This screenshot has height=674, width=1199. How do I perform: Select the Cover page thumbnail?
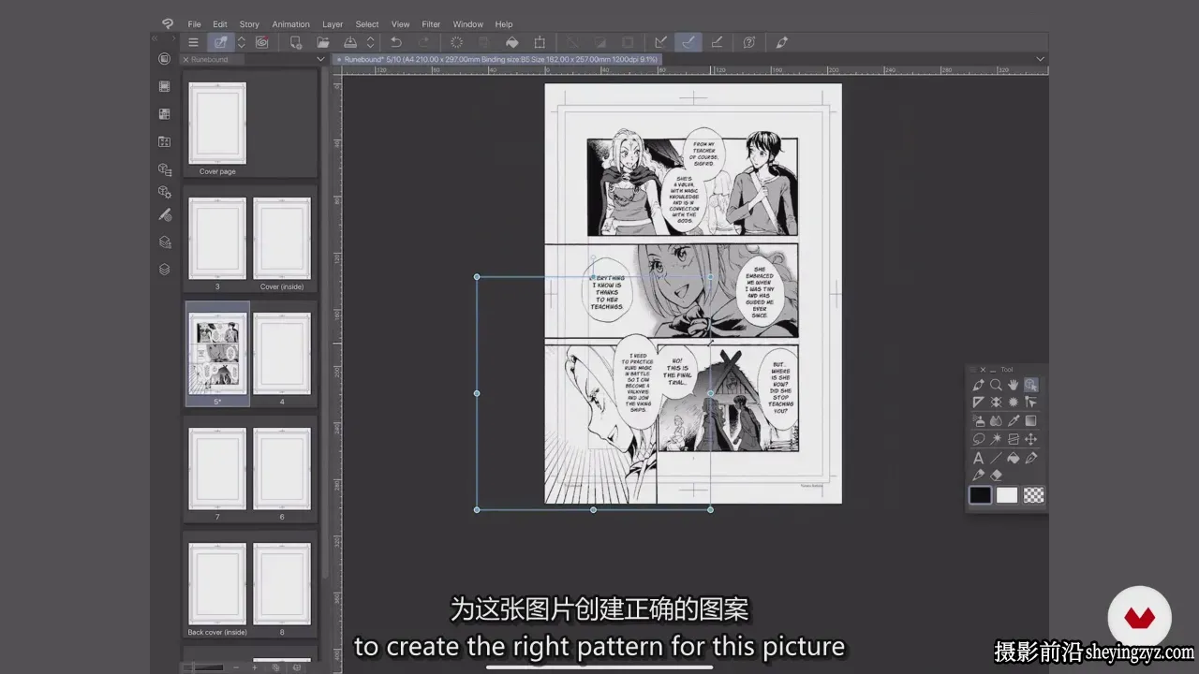pos(217,124)
